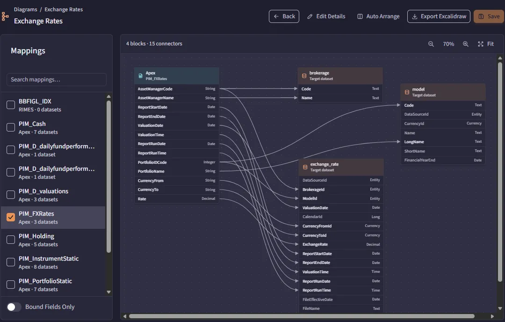The image size is (505, 322).
Task: Check the PIM_D_dailyfundperform mapping directly above PIM_D_valuations
Action: [x=11, y=172]
